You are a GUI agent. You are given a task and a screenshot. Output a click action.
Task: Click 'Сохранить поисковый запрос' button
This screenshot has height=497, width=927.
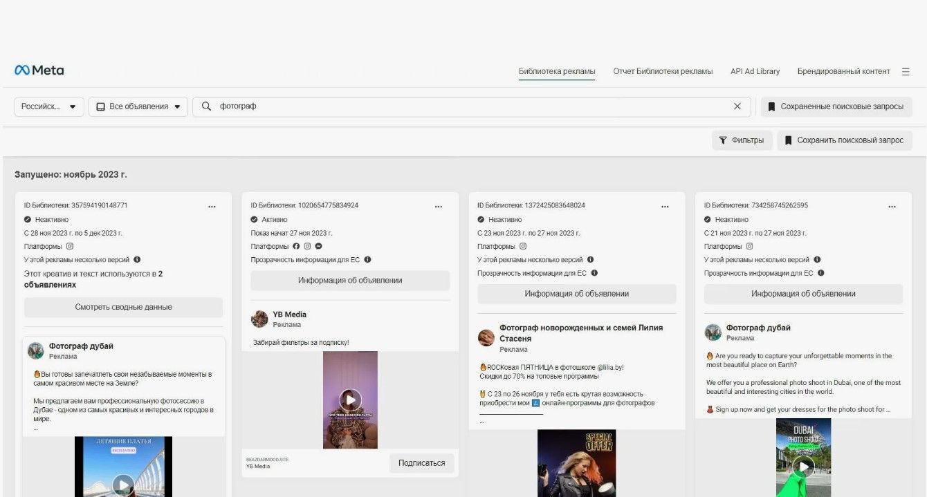click(x=844, y=140)
